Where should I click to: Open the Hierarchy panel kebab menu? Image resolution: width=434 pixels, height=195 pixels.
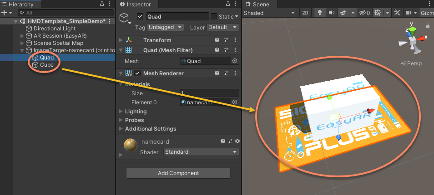pyautogui.click(x=109, y=4)
